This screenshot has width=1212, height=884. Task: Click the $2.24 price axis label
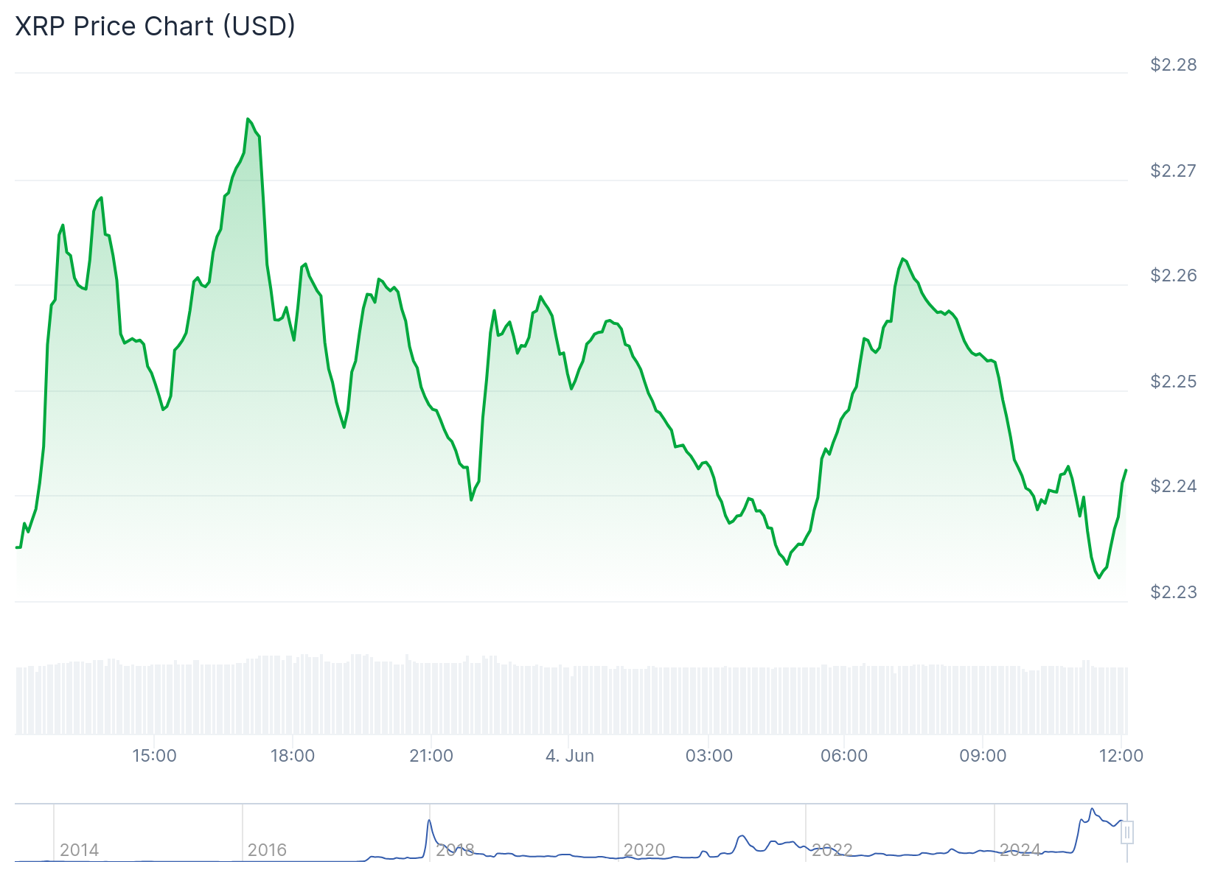[x=1174, y=486]
